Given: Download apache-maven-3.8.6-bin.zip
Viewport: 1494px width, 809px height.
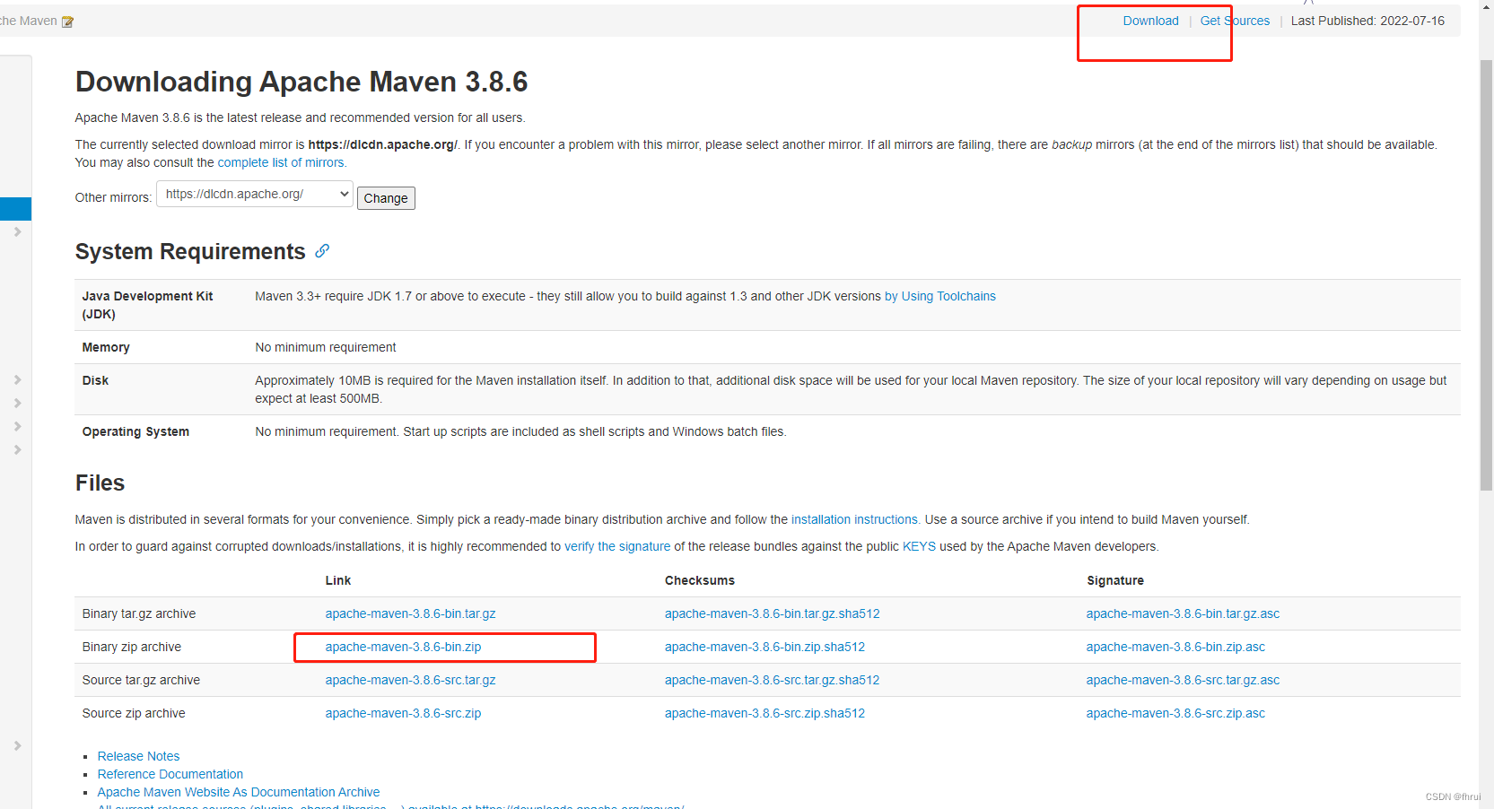Looking at the screenshot, I should pyautogui.click(x=403, y=647).
